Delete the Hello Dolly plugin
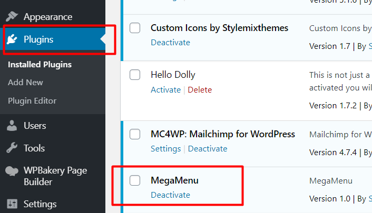 click(x=200, y=89)
